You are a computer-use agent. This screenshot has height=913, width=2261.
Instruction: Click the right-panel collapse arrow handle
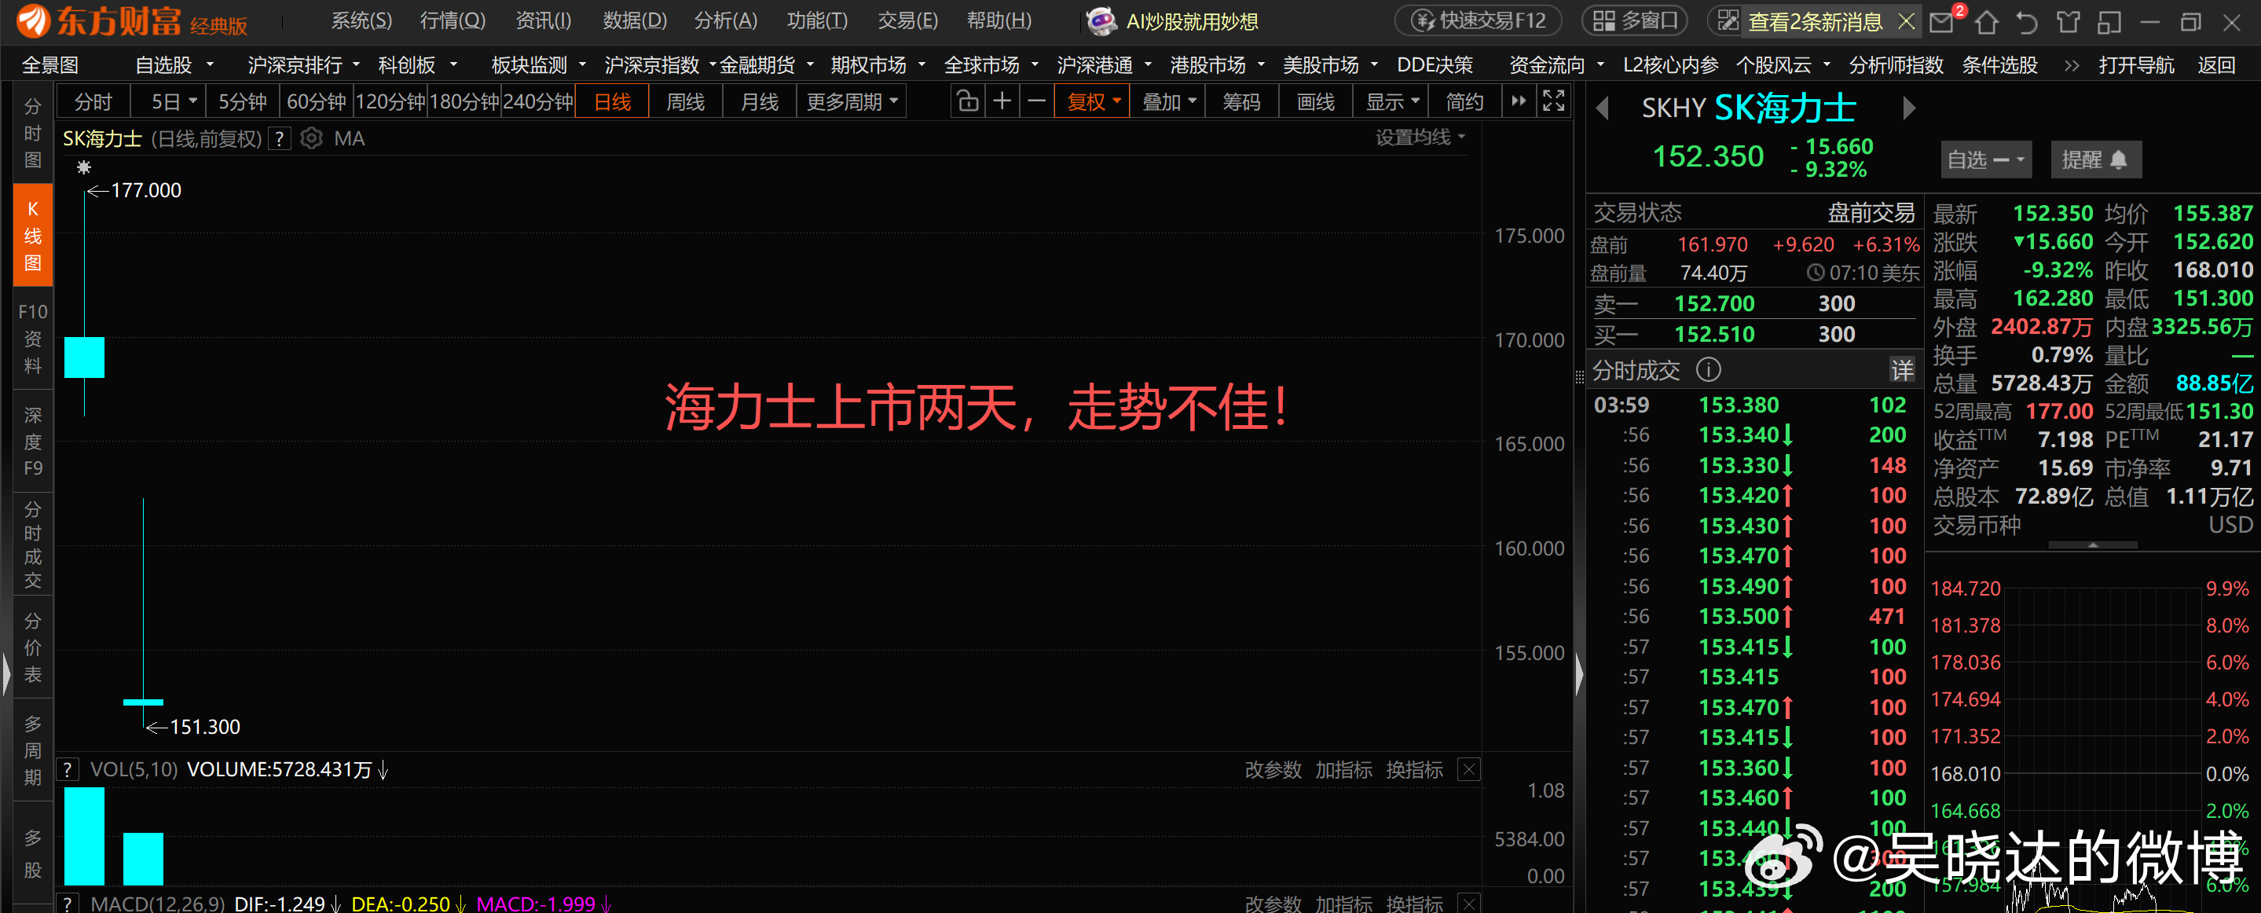(1580, 675)
